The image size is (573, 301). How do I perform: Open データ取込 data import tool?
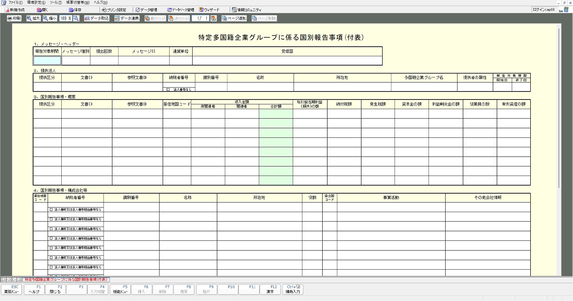coord(96,18)
